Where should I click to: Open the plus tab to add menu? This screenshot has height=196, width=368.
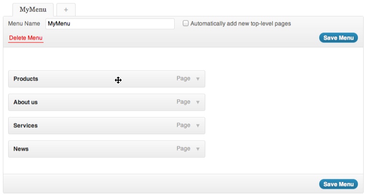(x=66, y=10)
